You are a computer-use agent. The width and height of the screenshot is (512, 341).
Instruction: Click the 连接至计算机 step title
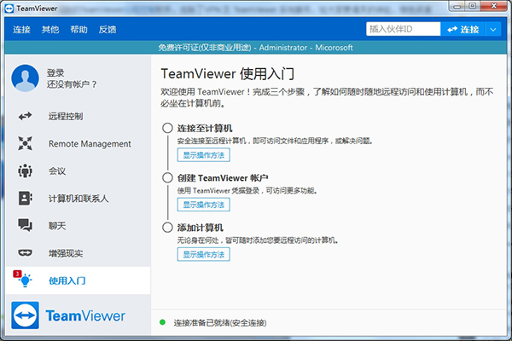click(x=205, y=128)
